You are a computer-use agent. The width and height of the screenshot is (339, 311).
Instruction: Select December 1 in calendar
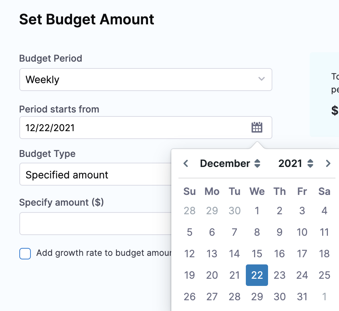(257, 211)
